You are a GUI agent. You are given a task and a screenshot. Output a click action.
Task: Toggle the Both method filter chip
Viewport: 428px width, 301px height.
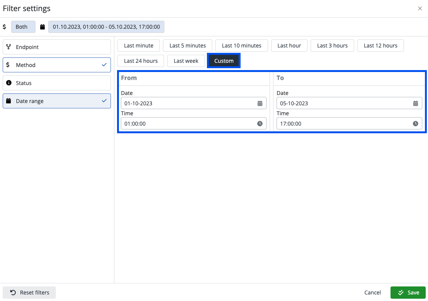click(23, 26)
